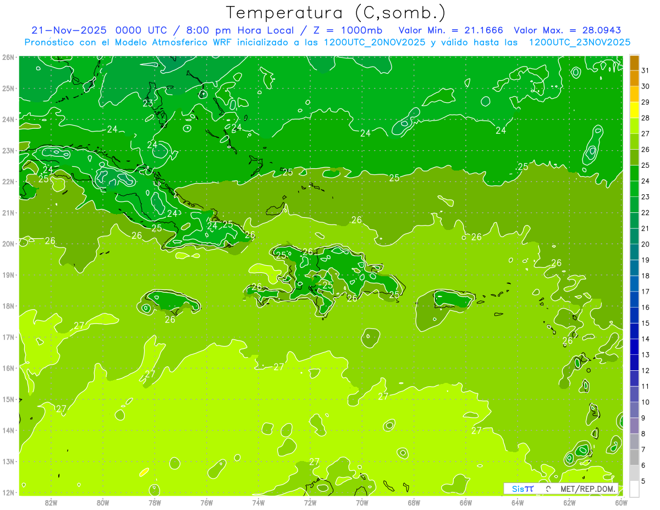Click the 62W longitude axis label
Viewport: 660px width, 510px height.
(x=569, y=502)
